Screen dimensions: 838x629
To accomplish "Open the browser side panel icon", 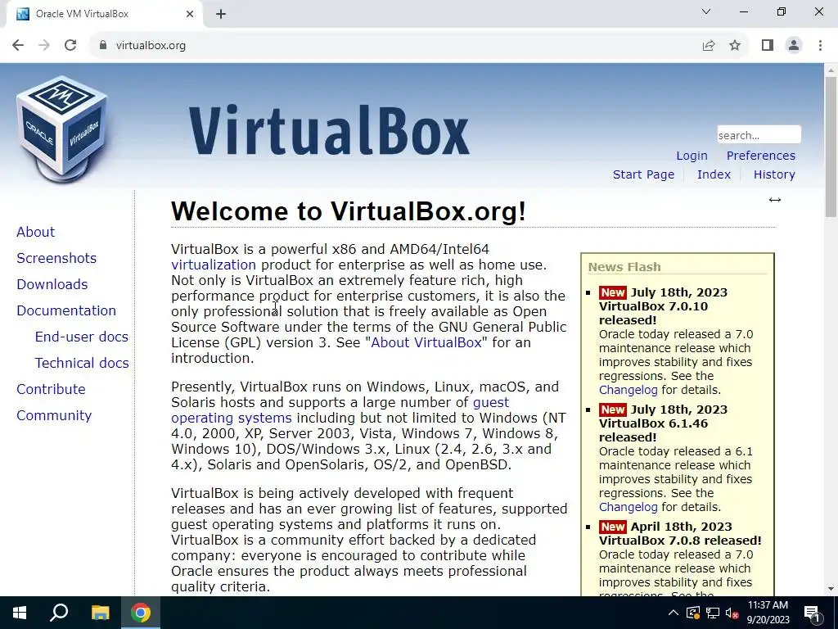I will [768, 46].
